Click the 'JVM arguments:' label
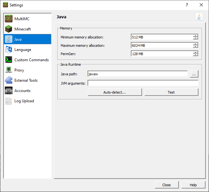This screenshot has width=209, height=192. click(x=73, y=83)
